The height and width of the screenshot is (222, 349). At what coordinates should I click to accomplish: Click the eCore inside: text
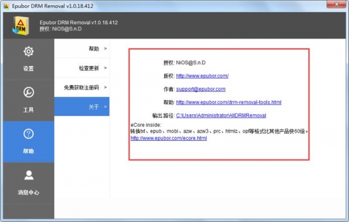[x=146, y=125]
